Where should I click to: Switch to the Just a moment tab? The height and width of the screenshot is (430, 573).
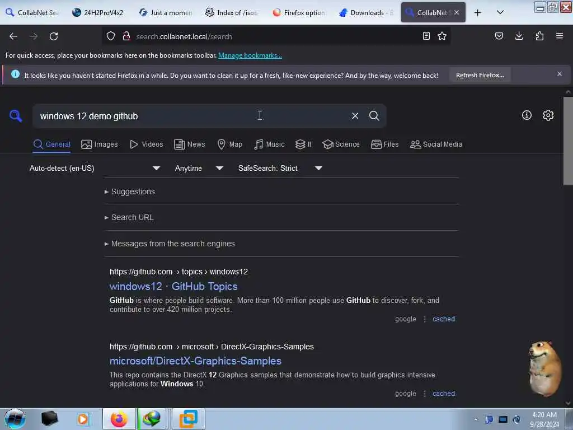point(165,12)
